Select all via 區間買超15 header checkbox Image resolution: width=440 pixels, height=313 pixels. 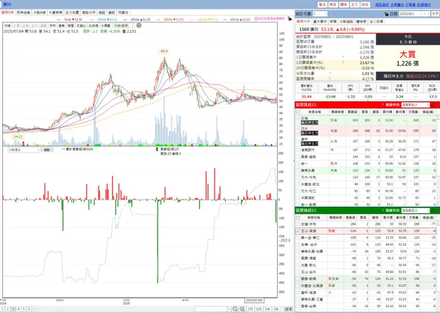(298, 112)
